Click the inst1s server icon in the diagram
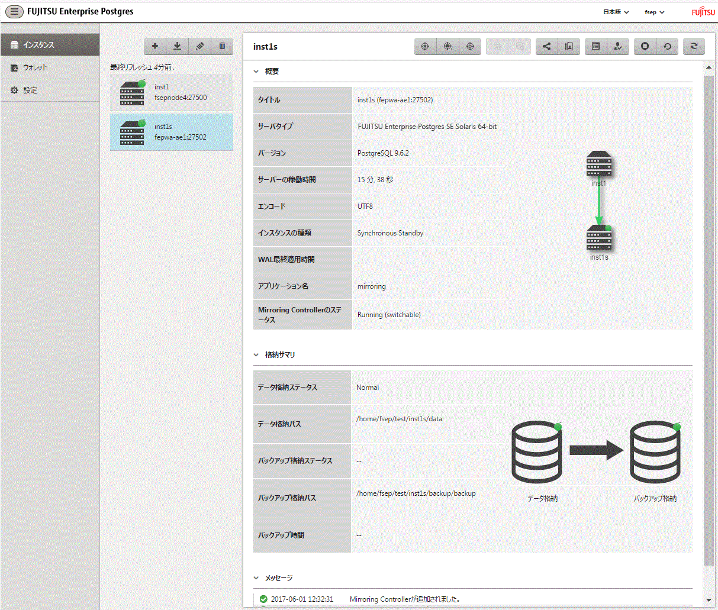The width and height of the screenshot is (718, 610). pyautogui.click(x=599, y=238)
